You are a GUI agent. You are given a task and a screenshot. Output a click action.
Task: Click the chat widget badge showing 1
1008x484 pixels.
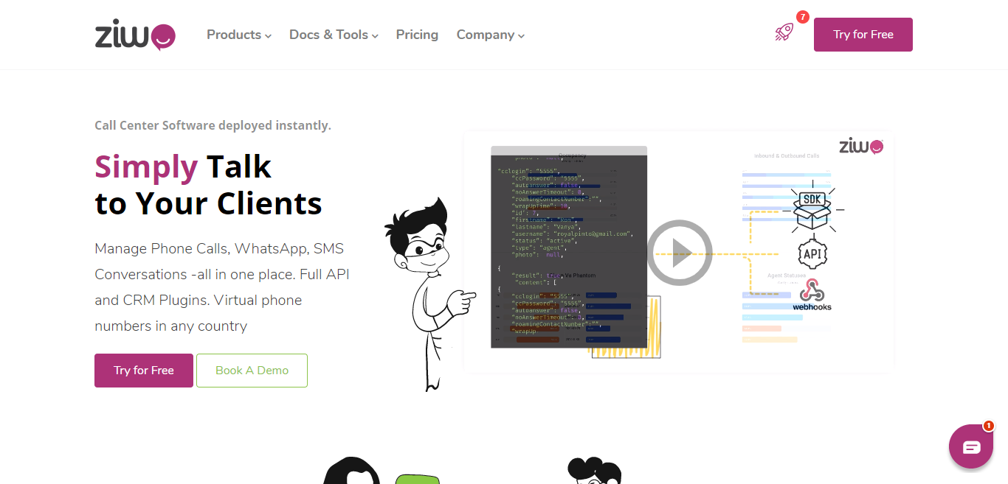pos(988,426)
